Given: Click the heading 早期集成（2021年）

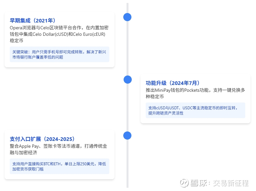Looking at the screenshot, I should coord(33,20).
